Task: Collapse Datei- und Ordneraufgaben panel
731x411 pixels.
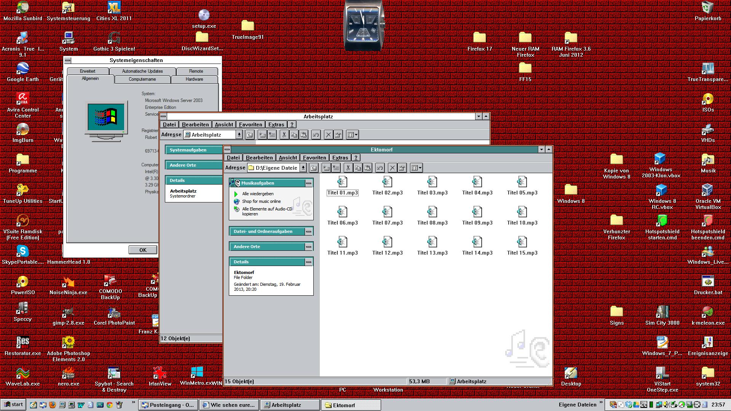Action: [x=309, y=231]
